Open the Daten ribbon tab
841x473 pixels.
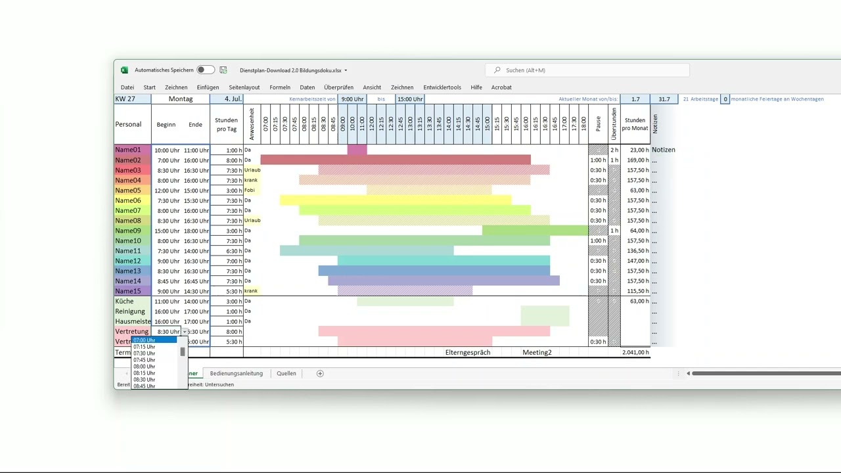pyautogui.click(x=307, y=87)
